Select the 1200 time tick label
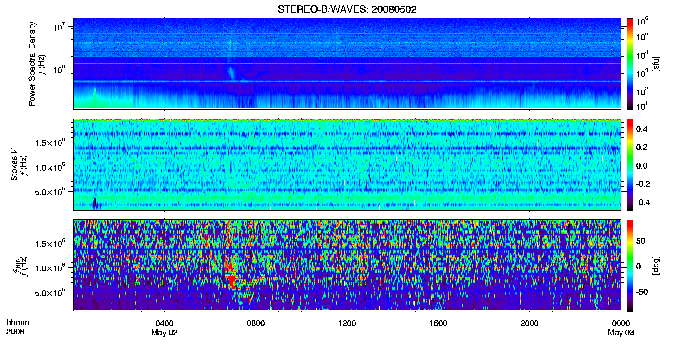This screenshot has width=694, height=357. 347,323
